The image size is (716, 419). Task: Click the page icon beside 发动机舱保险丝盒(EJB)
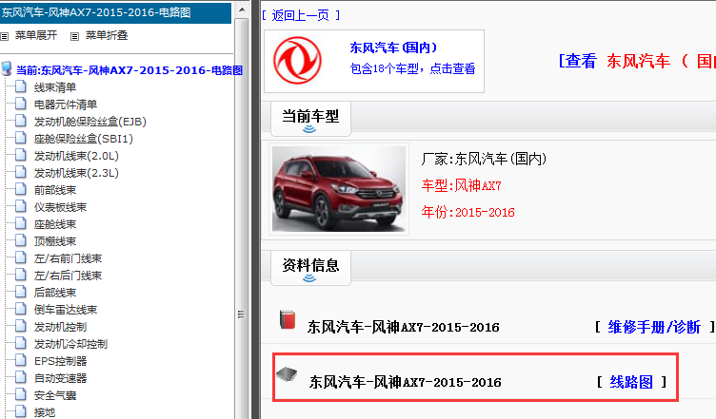(x=21, y=121)
